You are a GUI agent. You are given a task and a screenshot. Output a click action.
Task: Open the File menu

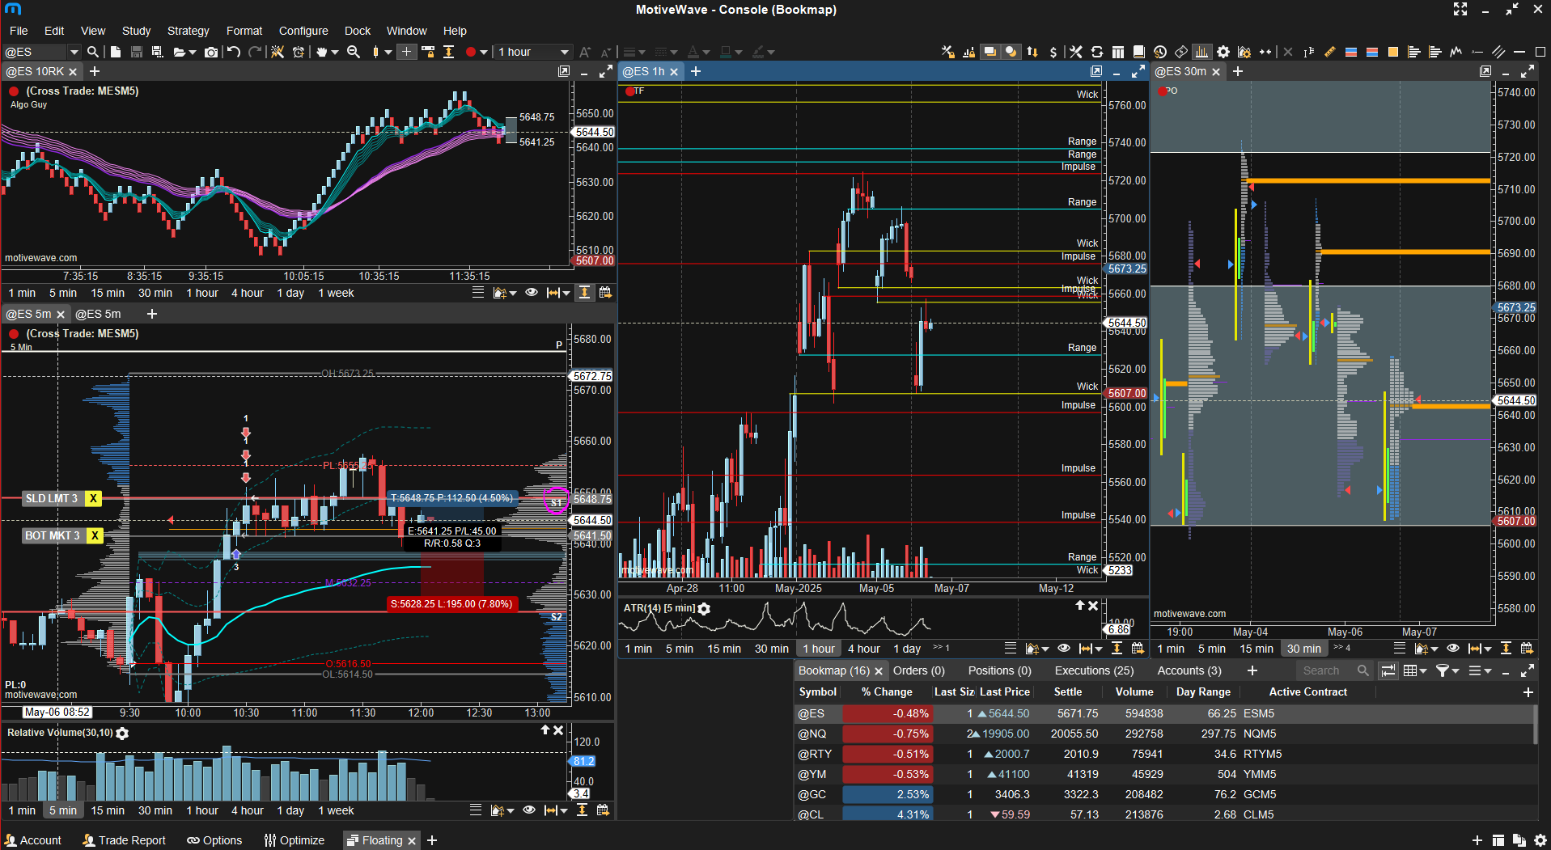coord(19,31)
